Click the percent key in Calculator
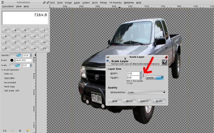This screenshot has width=214, height=133. [44, 43]
